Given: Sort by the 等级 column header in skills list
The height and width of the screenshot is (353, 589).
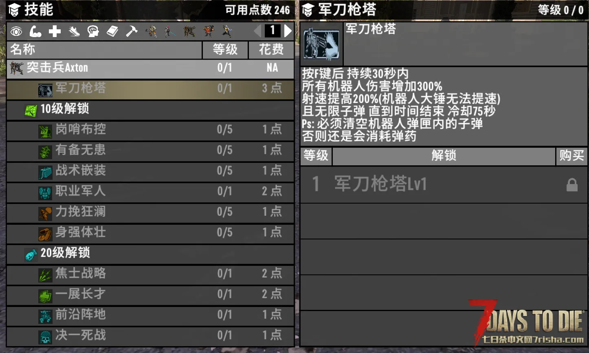Looking at the screenshot, I should coord(225,50).
